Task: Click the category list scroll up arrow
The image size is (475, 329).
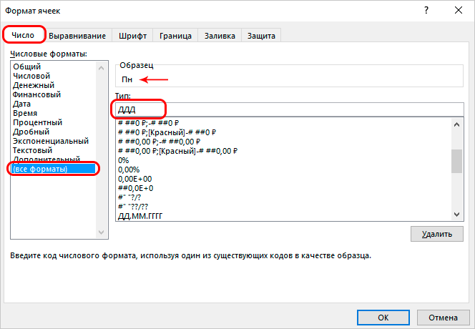Action: point(102,68)
